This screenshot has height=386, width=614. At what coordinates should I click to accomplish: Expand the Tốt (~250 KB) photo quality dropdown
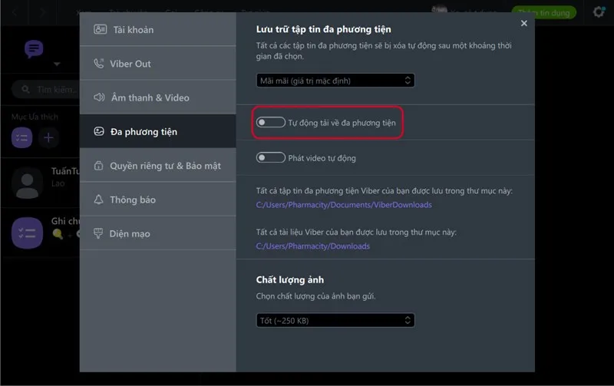pos(335,320)
